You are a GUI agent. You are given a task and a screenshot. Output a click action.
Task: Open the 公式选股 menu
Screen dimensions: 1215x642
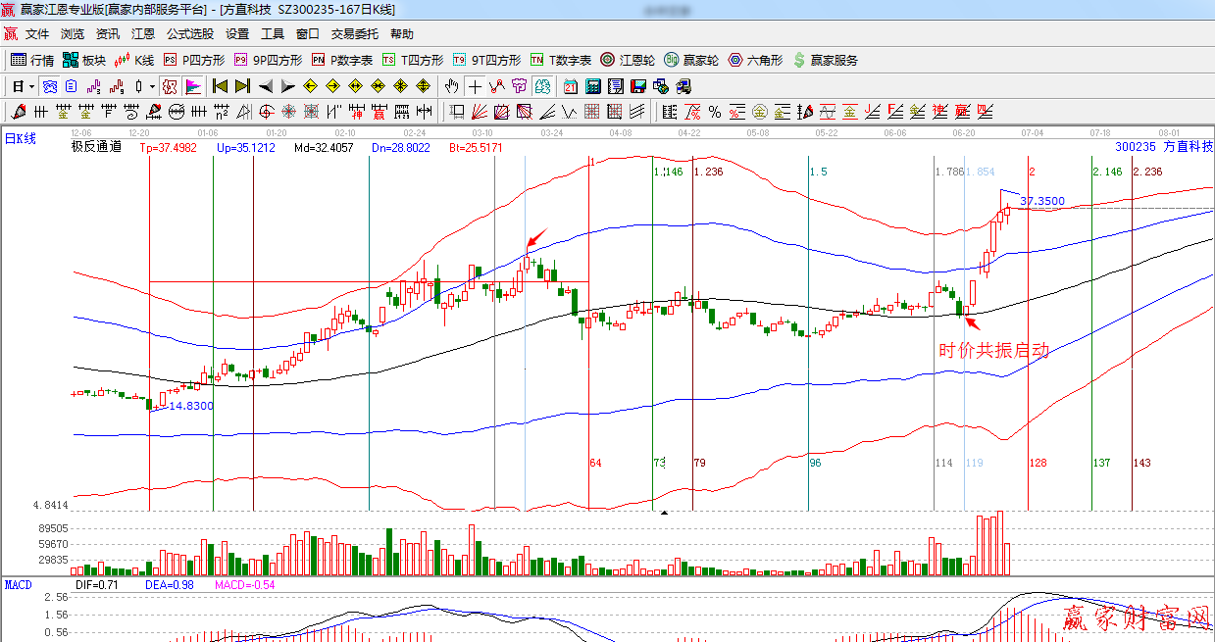pos(189,33)
